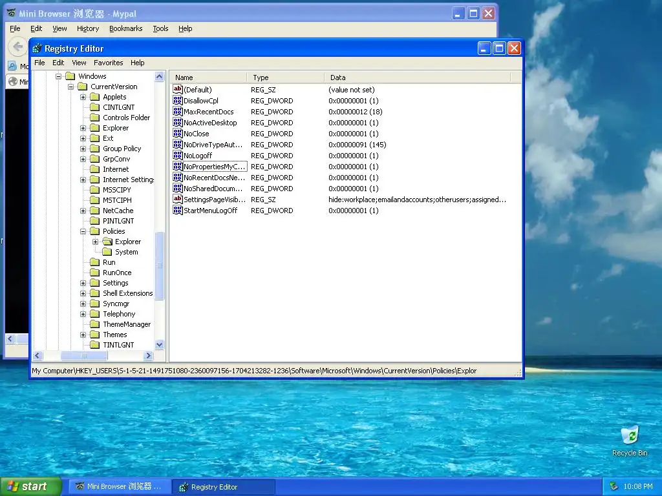Select the NoPropertiesMyComputer value name
Viewport: 662px width, 496px height.
point(215,166)
